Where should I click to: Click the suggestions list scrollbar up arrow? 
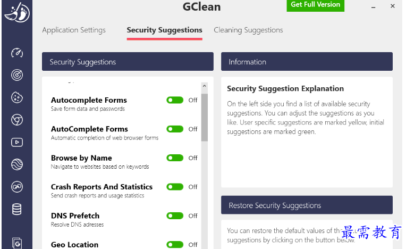pyautogui.click(x=205, y=86)
